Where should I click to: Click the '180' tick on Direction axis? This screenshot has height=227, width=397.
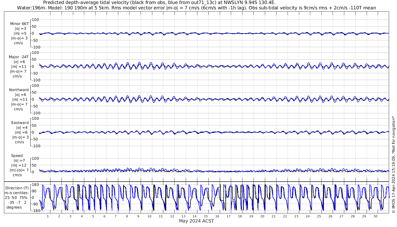click(x=35, y=185)
